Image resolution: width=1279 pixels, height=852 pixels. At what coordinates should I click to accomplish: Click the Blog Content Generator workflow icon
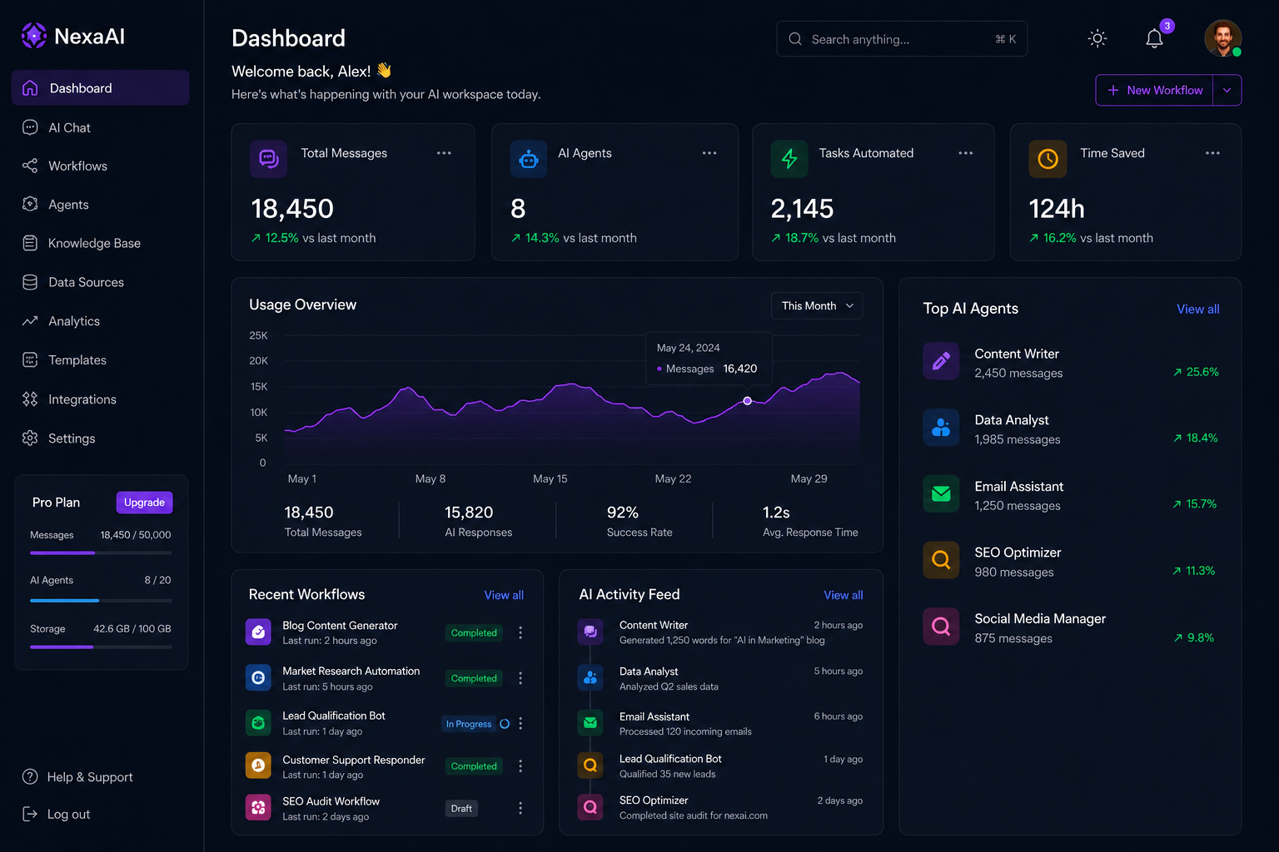coord(258,632)
